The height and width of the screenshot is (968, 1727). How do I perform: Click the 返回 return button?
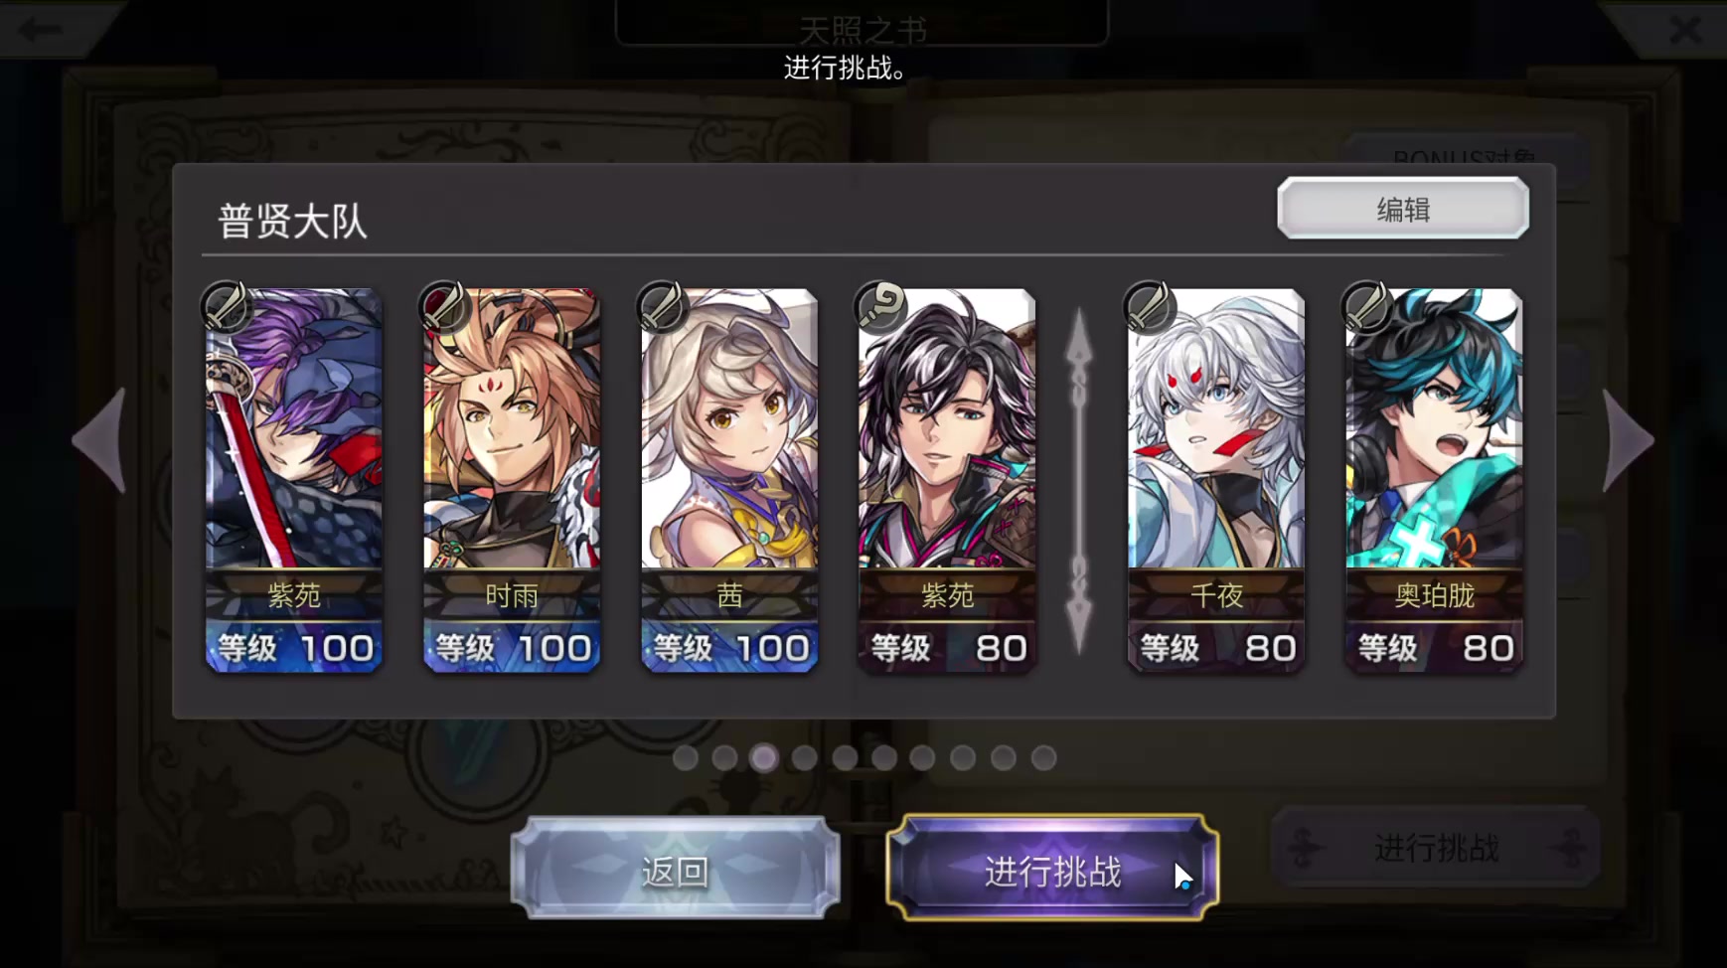(x=676, y=870)
